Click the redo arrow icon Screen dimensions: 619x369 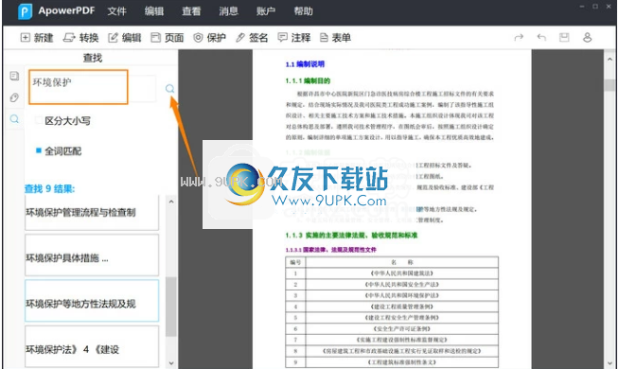(519, 38)
